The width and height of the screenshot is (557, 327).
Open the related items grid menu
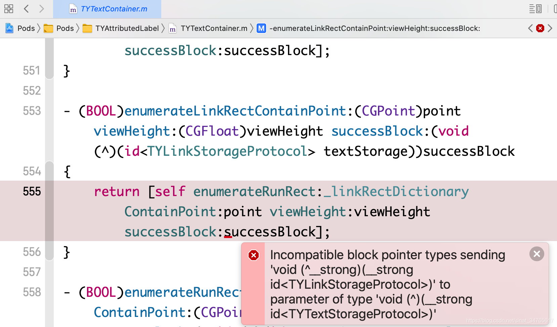pyautogui.click(x=9, y=9)
